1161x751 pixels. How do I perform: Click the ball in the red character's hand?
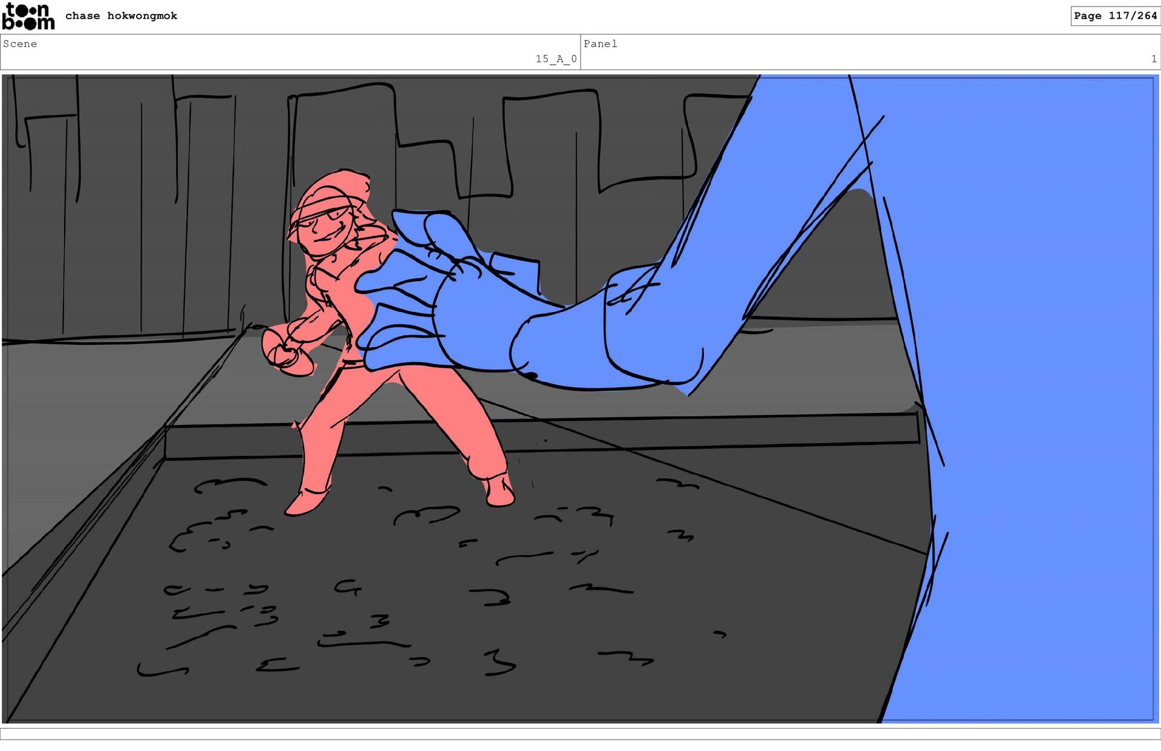pyautogui.click(x=287, y=353)
